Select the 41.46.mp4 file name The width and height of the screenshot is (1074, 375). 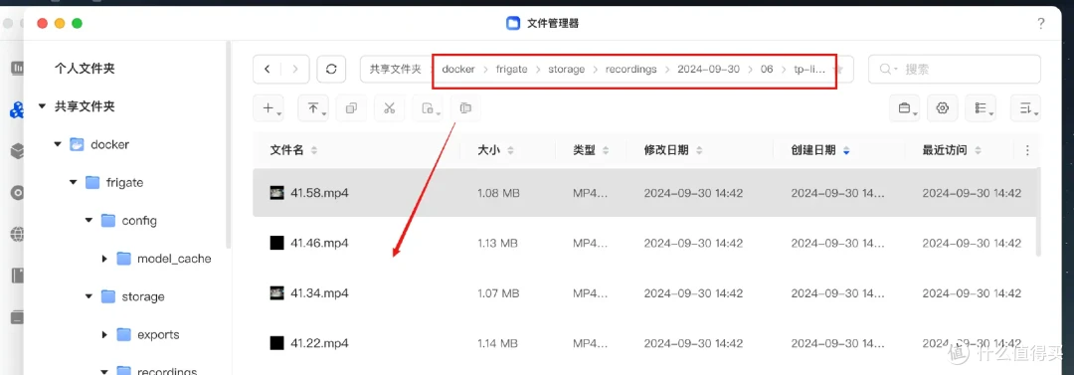coord(319,243)
